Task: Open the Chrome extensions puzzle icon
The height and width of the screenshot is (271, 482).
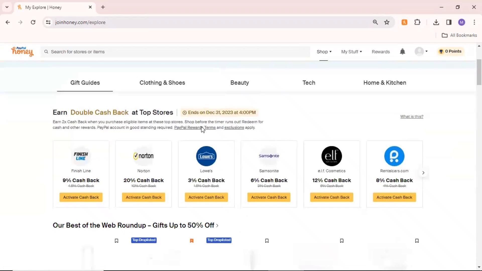Action: (417, 22)
